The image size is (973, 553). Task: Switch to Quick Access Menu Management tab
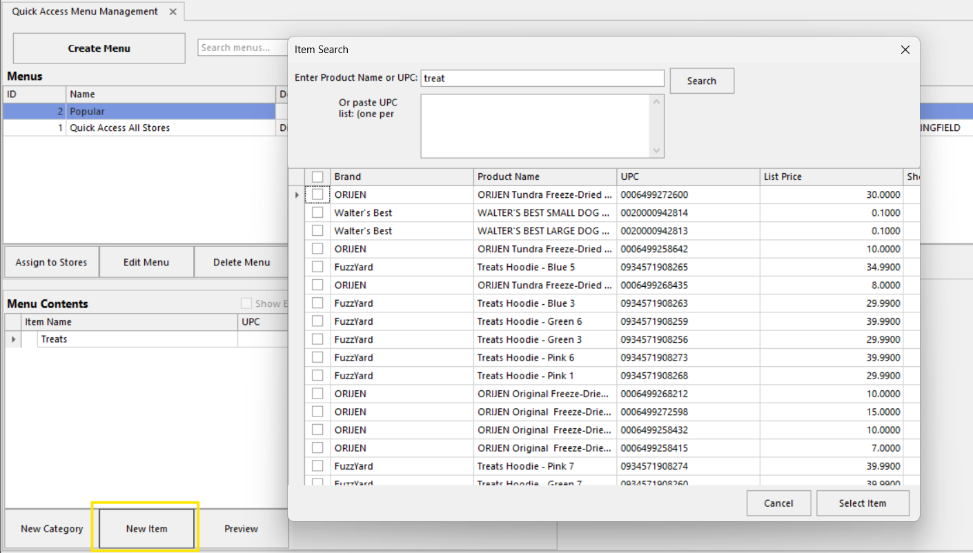click(85, 12)
